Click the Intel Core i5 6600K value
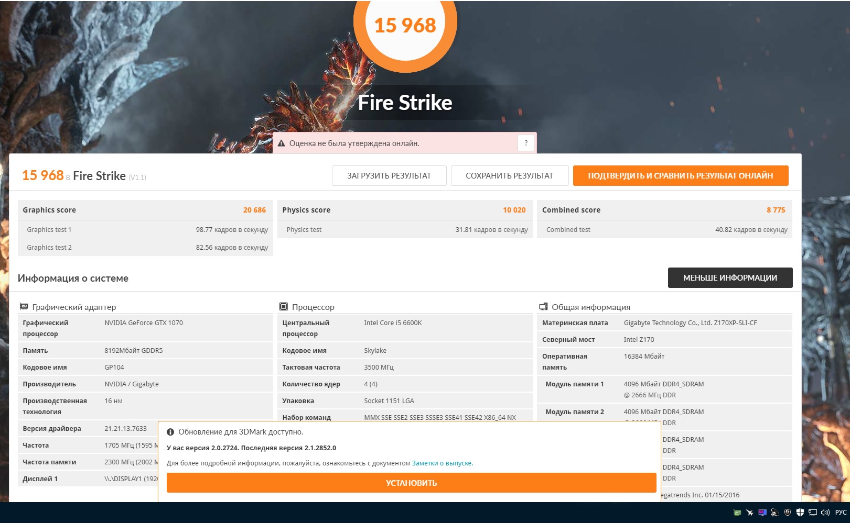This screenshot has height=523, width=850. point(393,322)
